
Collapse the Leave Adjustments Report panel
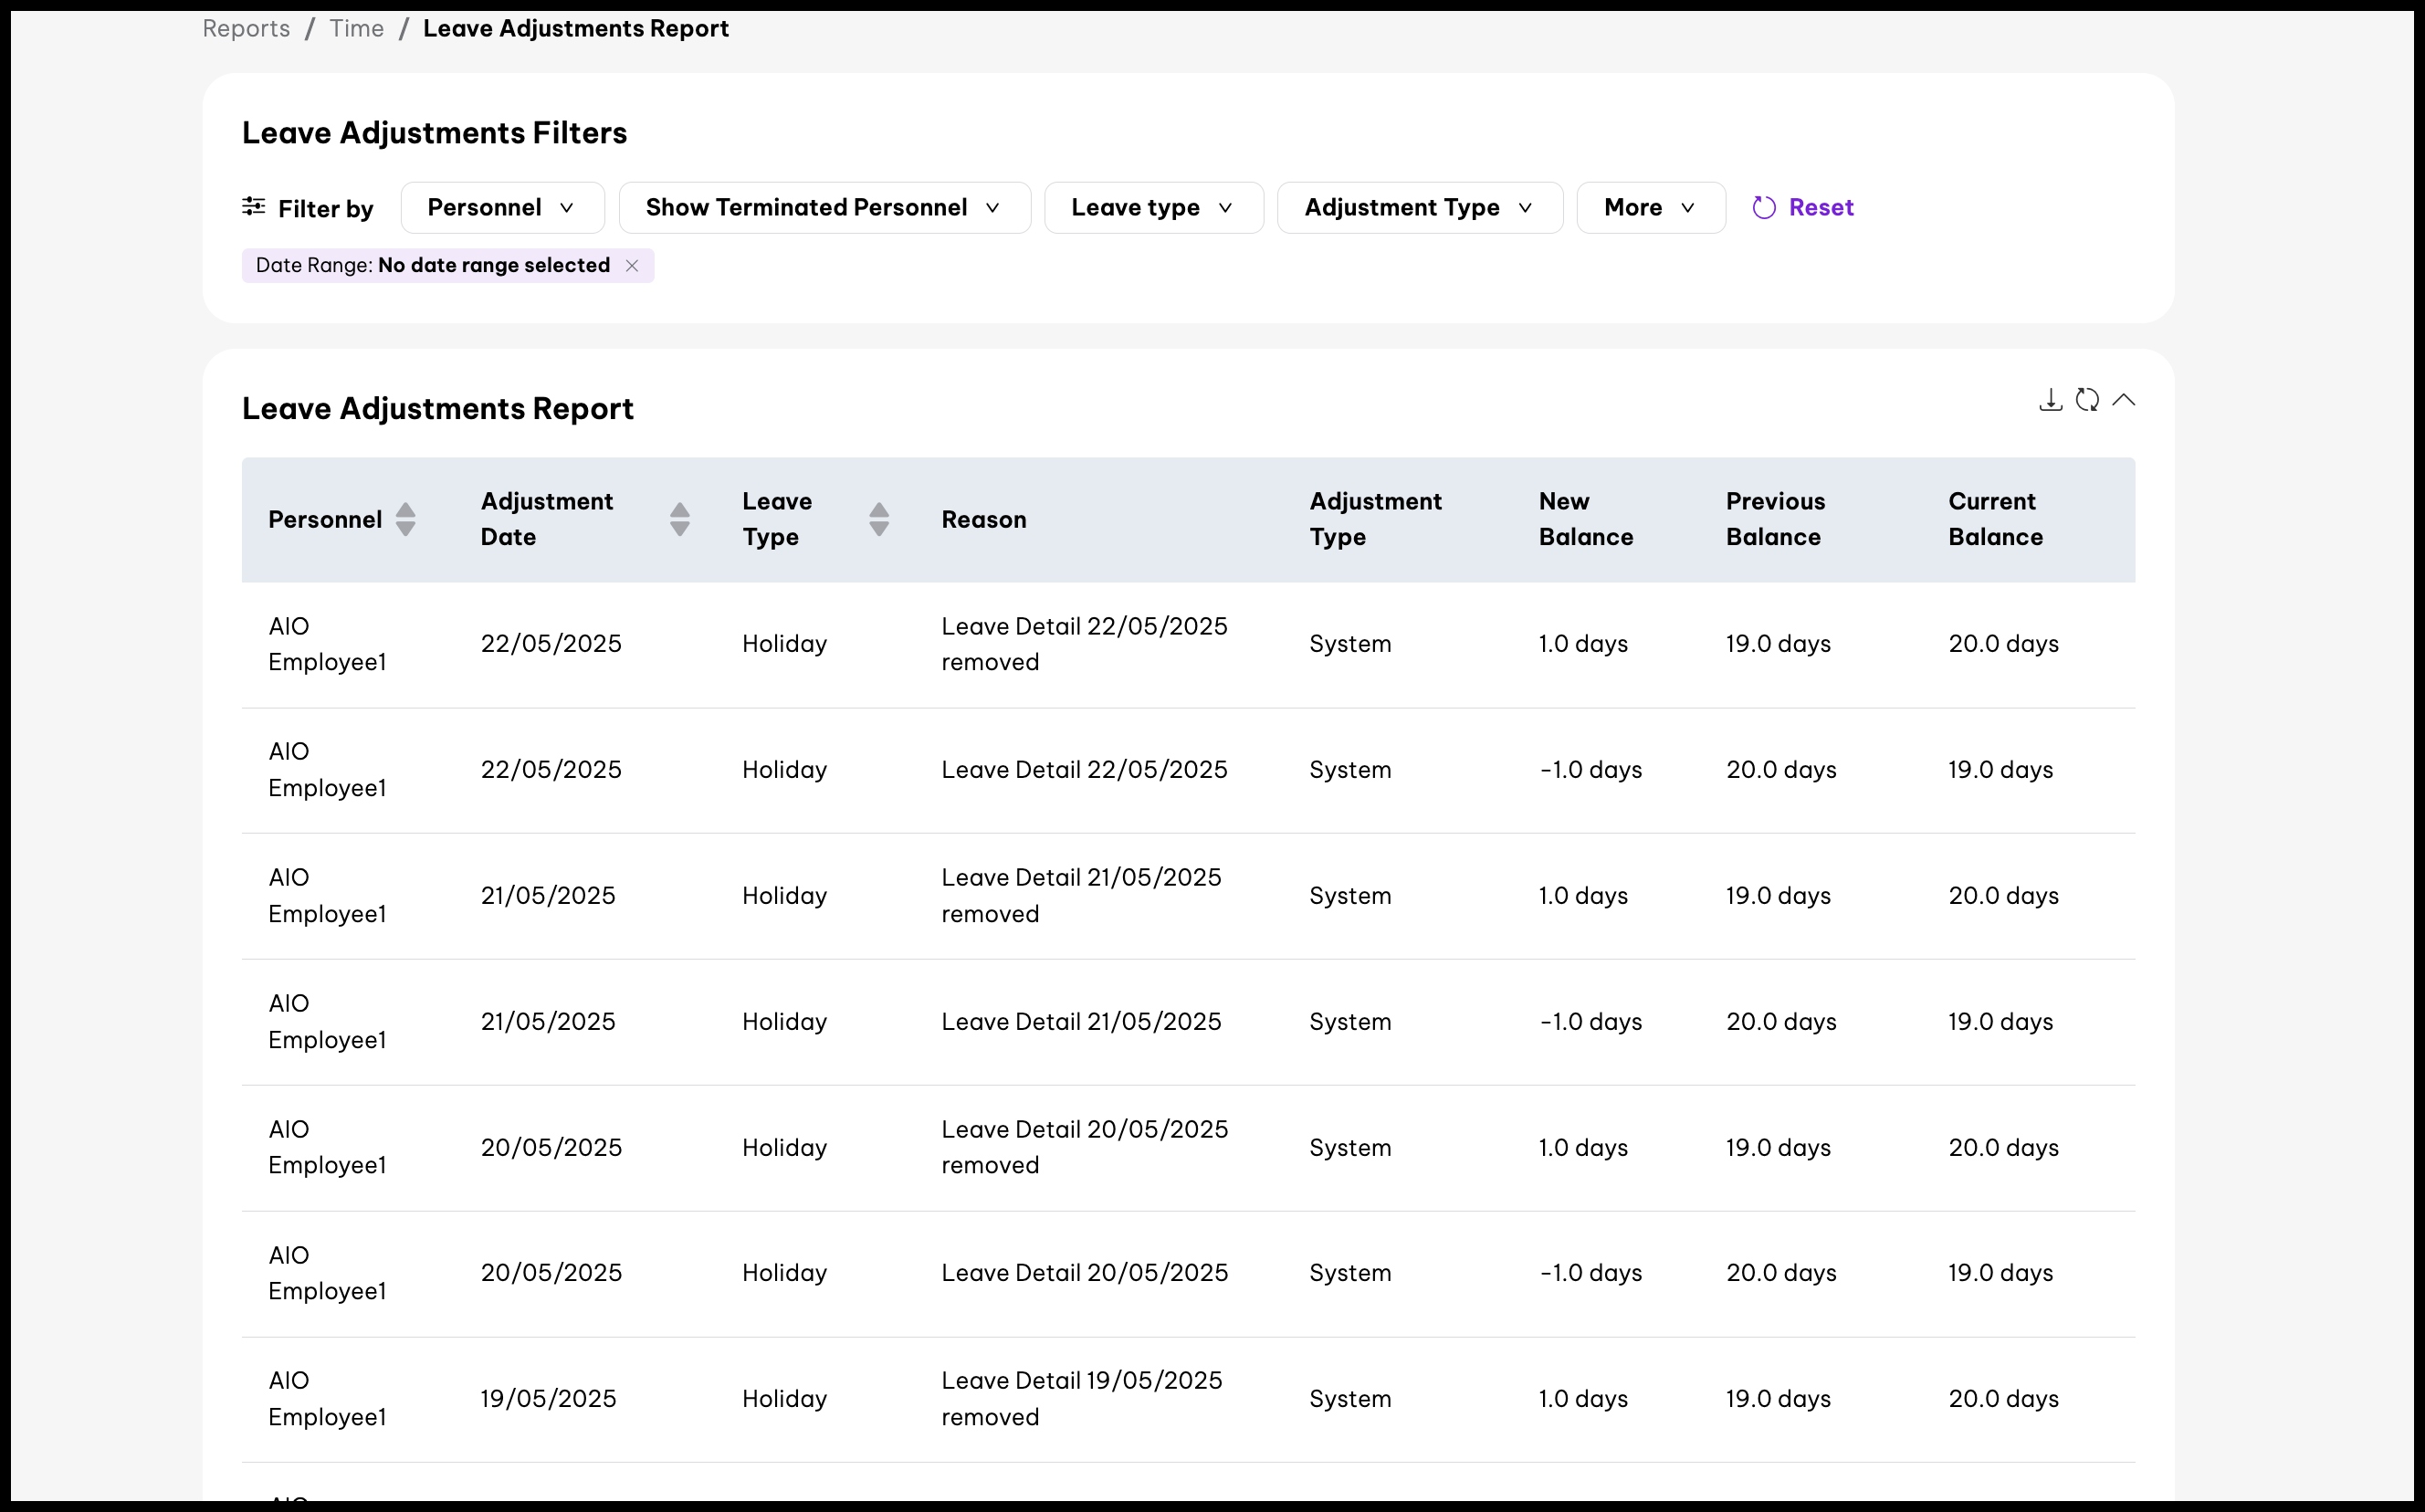point(2123,401)
